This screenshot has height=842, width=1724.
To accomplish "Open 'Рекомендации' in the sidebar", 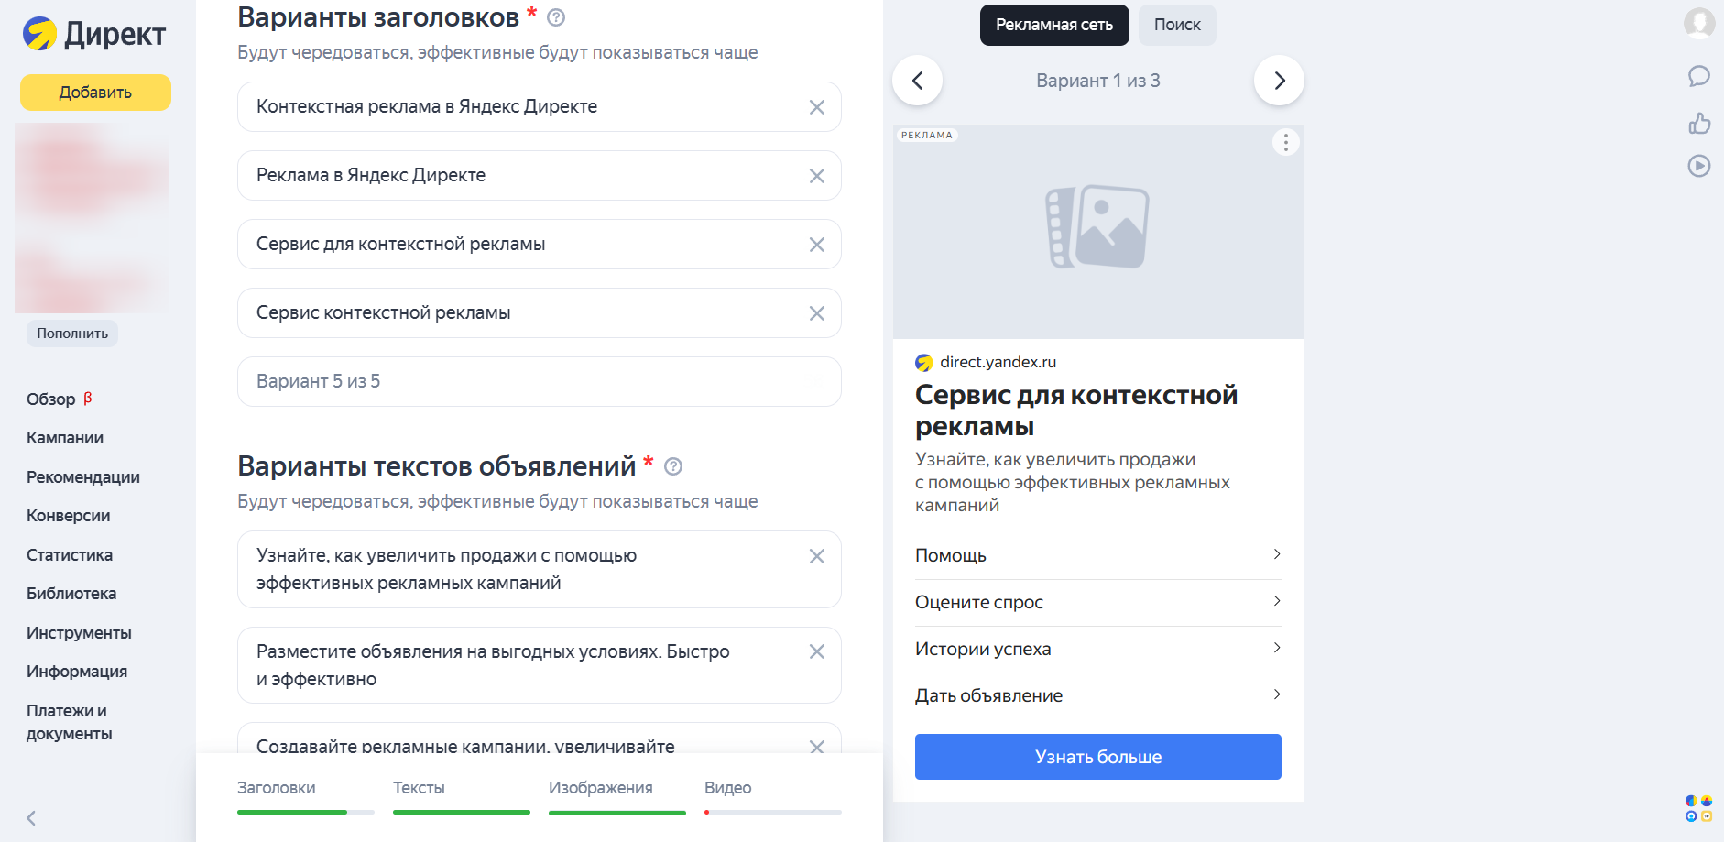I will [x=83, y=477].
